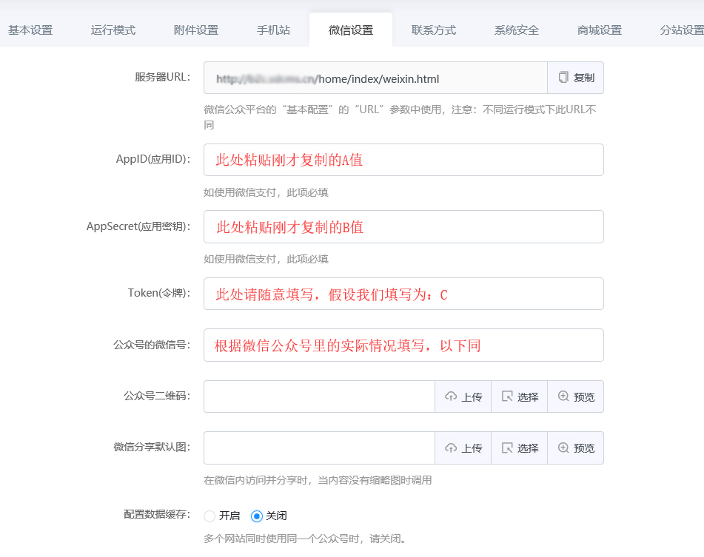The height and width of the screenshot is (557, 704).
Task: Switch to 联系方式 tab
Action: pyautogui.click(x=434, y=30)
